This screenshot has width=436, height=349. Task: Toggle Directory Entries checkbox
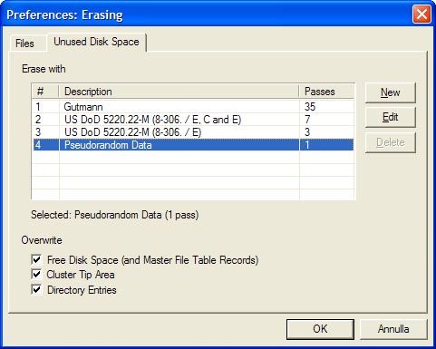click(36, 289)
